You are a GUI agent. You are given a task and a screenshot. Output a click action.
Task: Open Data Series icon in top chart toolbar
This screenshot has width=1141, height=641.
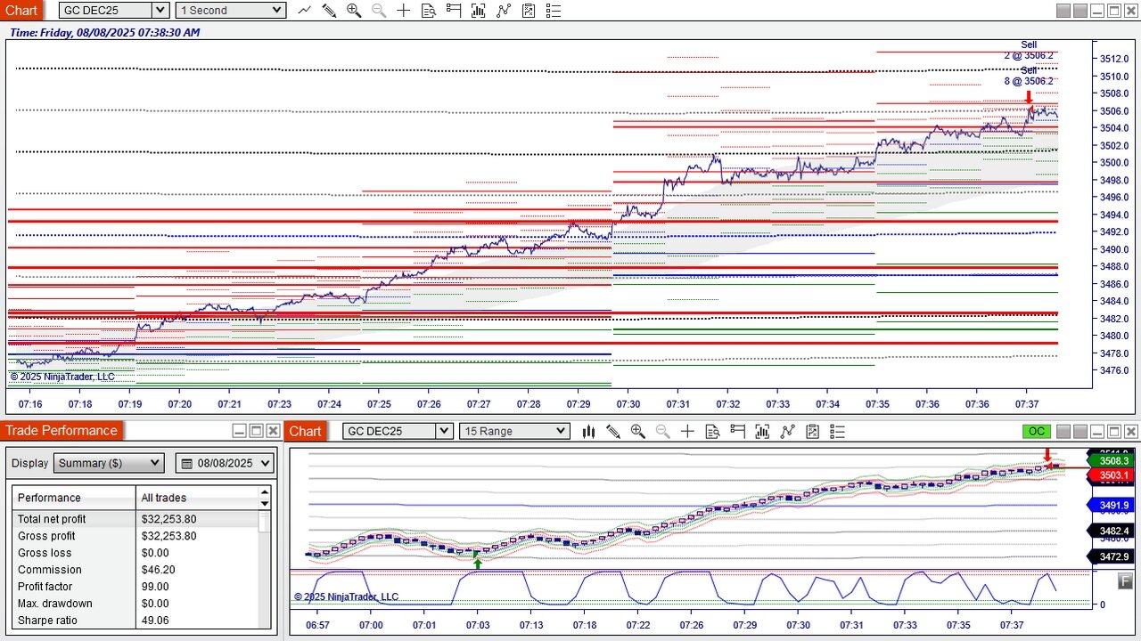click(x=479, y=11)
